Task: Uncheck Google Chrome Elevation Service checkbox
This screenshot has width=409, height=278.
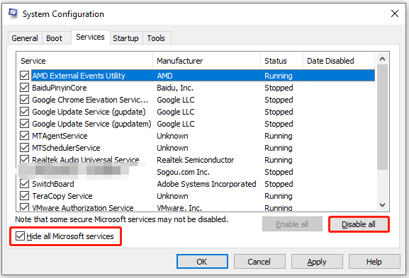Action: (x=25, y=100)
